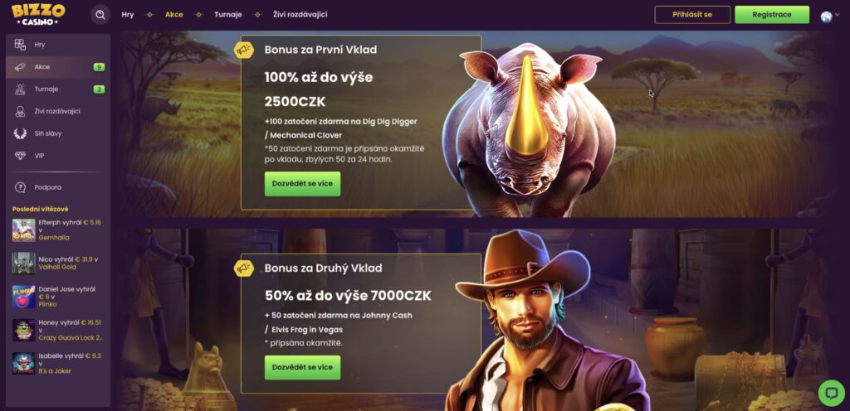The width and height of the screenshot is (850, 411).
Task: Click the green Registrace button
Action: tap(772, 15)
